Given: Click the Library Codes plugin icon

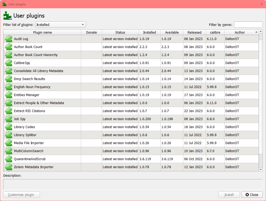Looking at the screenshot, I should (9, 127).
